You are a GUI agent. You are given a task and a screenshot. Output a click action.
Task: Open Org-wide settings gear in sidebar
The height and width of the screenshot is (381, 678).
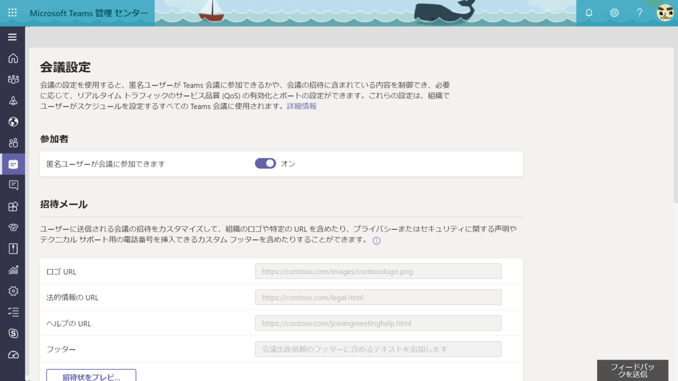click(13, 291)
